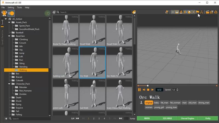Click the playback timeline slider handle
The height and width of the screenshot is (123, 219).
point(148,86)
